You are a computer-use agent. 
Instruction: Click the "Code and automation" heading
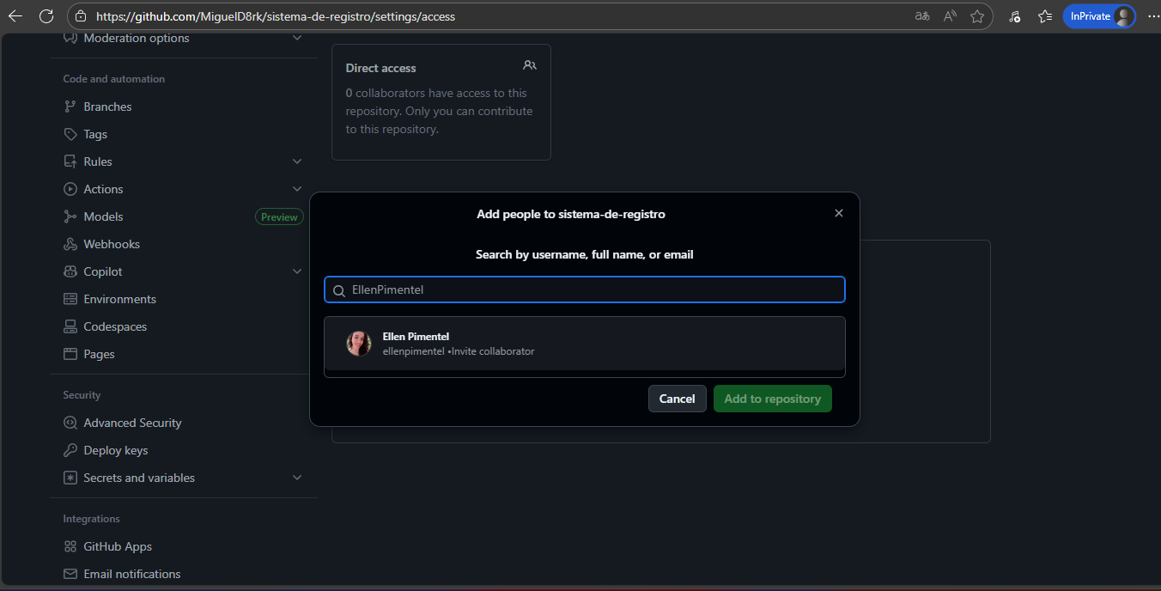114,79
